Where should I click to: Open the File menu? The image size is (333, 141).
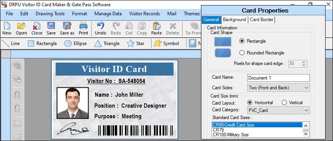coord(9,14)
